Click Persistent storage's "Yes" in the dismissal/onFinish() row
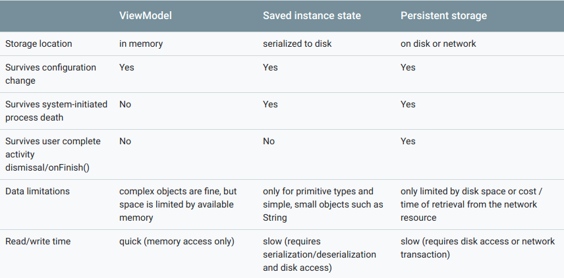The height and width of the screenshot is (278, 564). point(408,141)
